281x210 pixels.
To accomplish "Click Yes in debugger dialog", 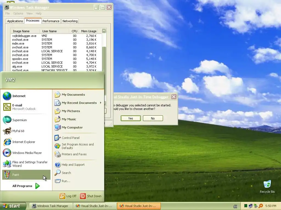I will (x=131, y=118).
